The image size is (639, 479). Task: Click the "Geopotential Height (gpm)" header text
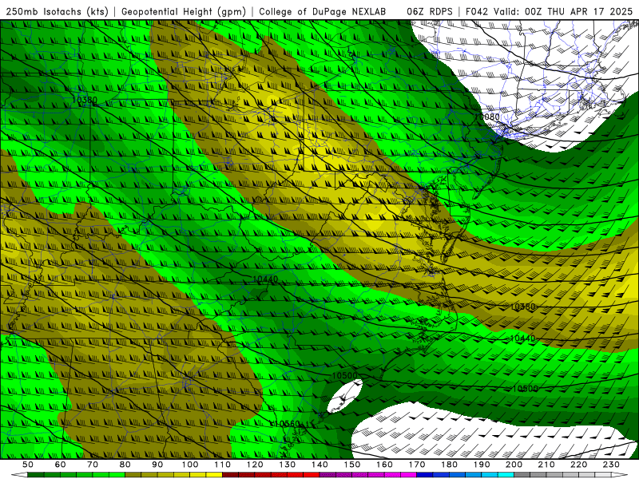[184, 11]
